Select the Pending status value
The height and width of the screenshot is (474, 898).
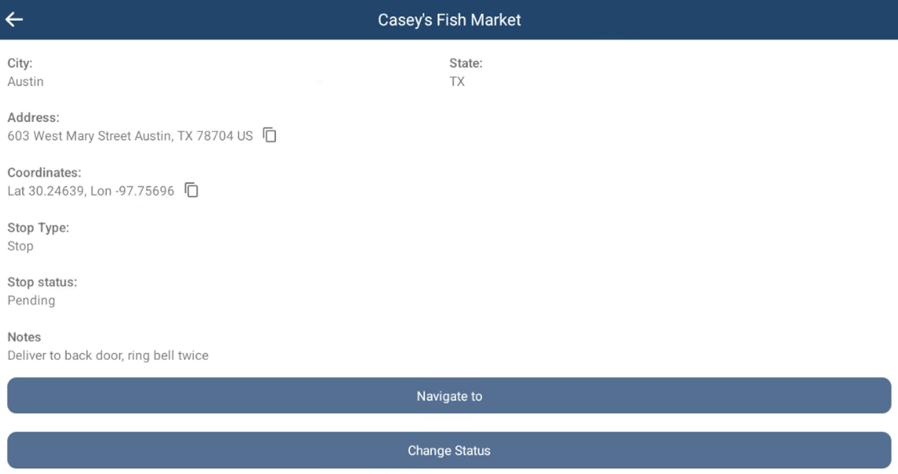tap(31, 301)
